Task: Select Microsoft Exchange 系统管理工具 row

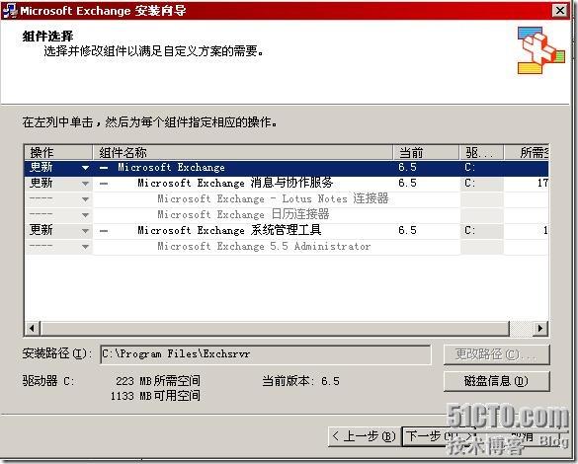Action: click(x=287, y=231)
